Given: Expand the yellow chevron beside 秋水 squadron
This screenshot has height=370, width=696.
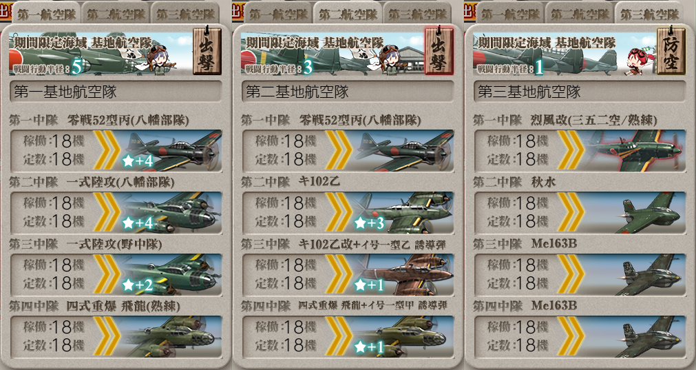Looking at the screenshot, I should pos(571,212).
